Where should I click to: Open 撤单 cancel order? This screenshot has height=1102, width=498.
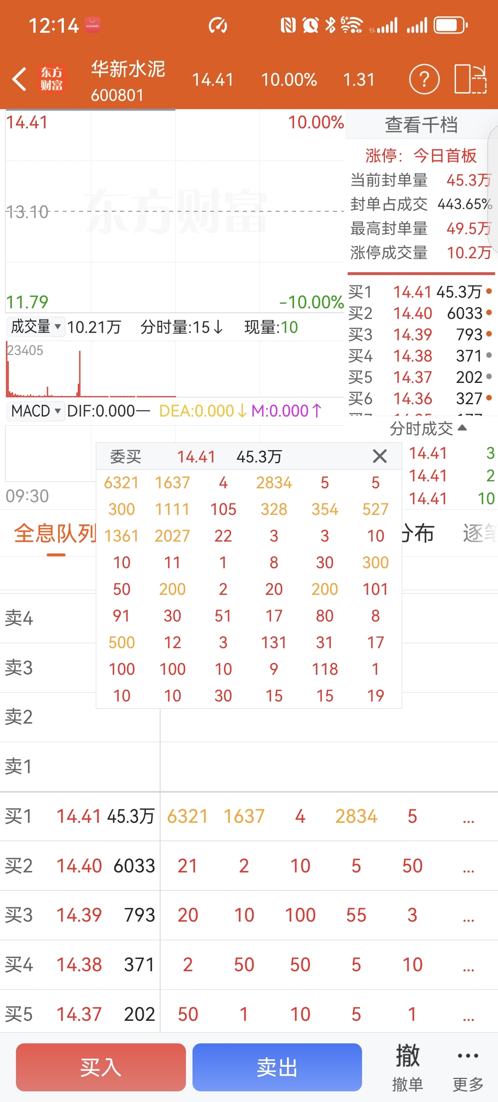(407, 1067)
